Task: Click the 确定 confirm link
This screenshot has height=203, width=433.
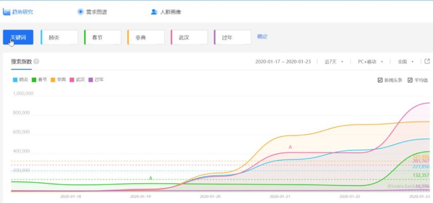Action: 262,37
